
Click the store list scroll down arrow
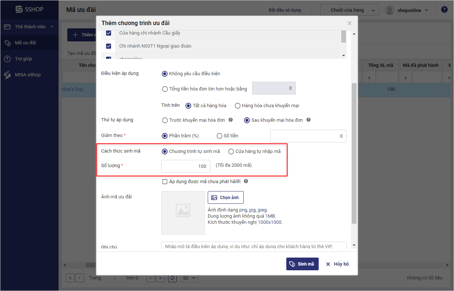coord(343,56)
